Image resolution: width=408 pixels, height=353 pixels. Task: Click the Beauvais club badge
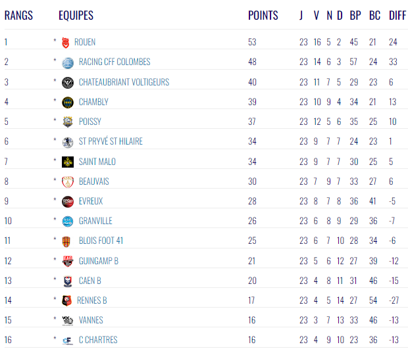tap(68, 181)
